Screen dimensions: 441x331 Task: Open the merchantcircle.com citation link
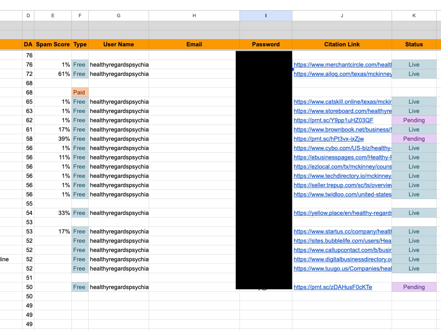point(342,64)
